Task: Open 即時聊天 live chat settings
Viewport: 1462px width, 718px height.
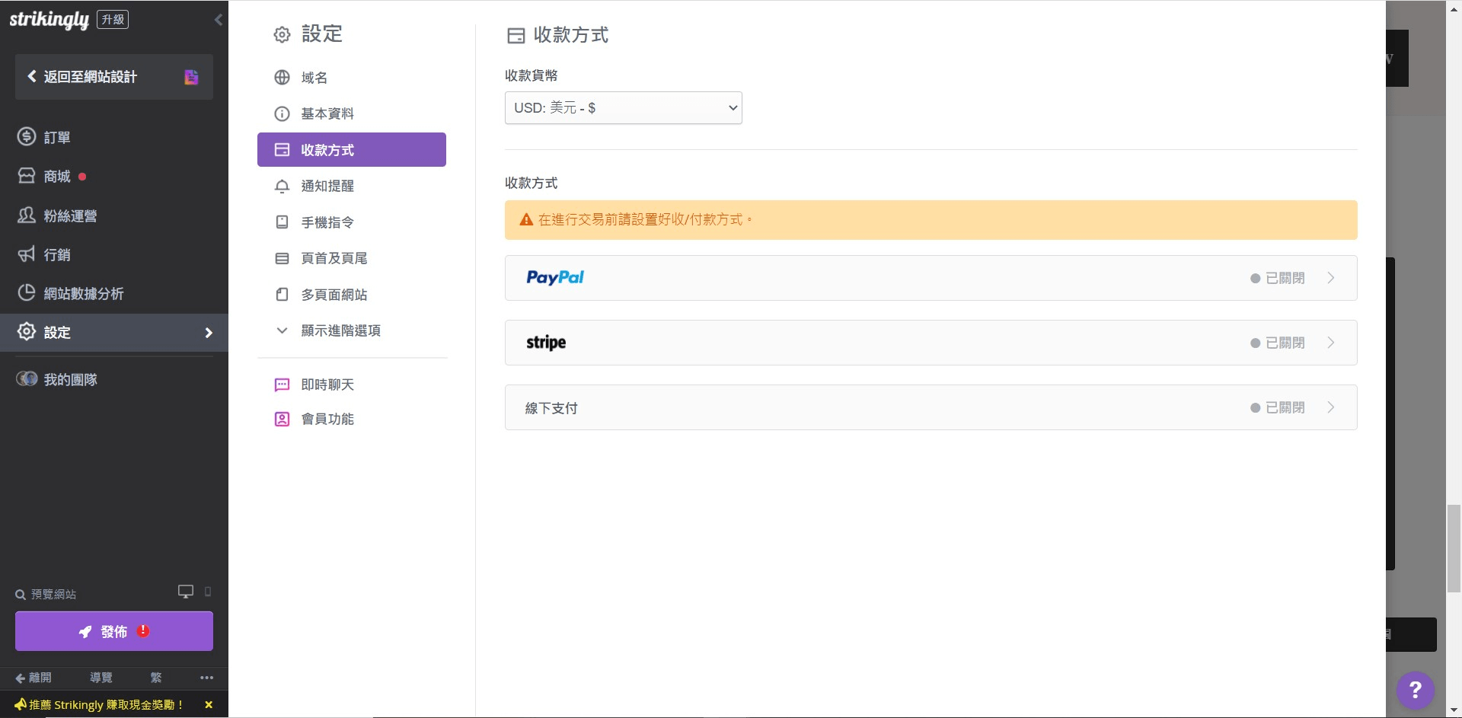Action: pos(327,385)
